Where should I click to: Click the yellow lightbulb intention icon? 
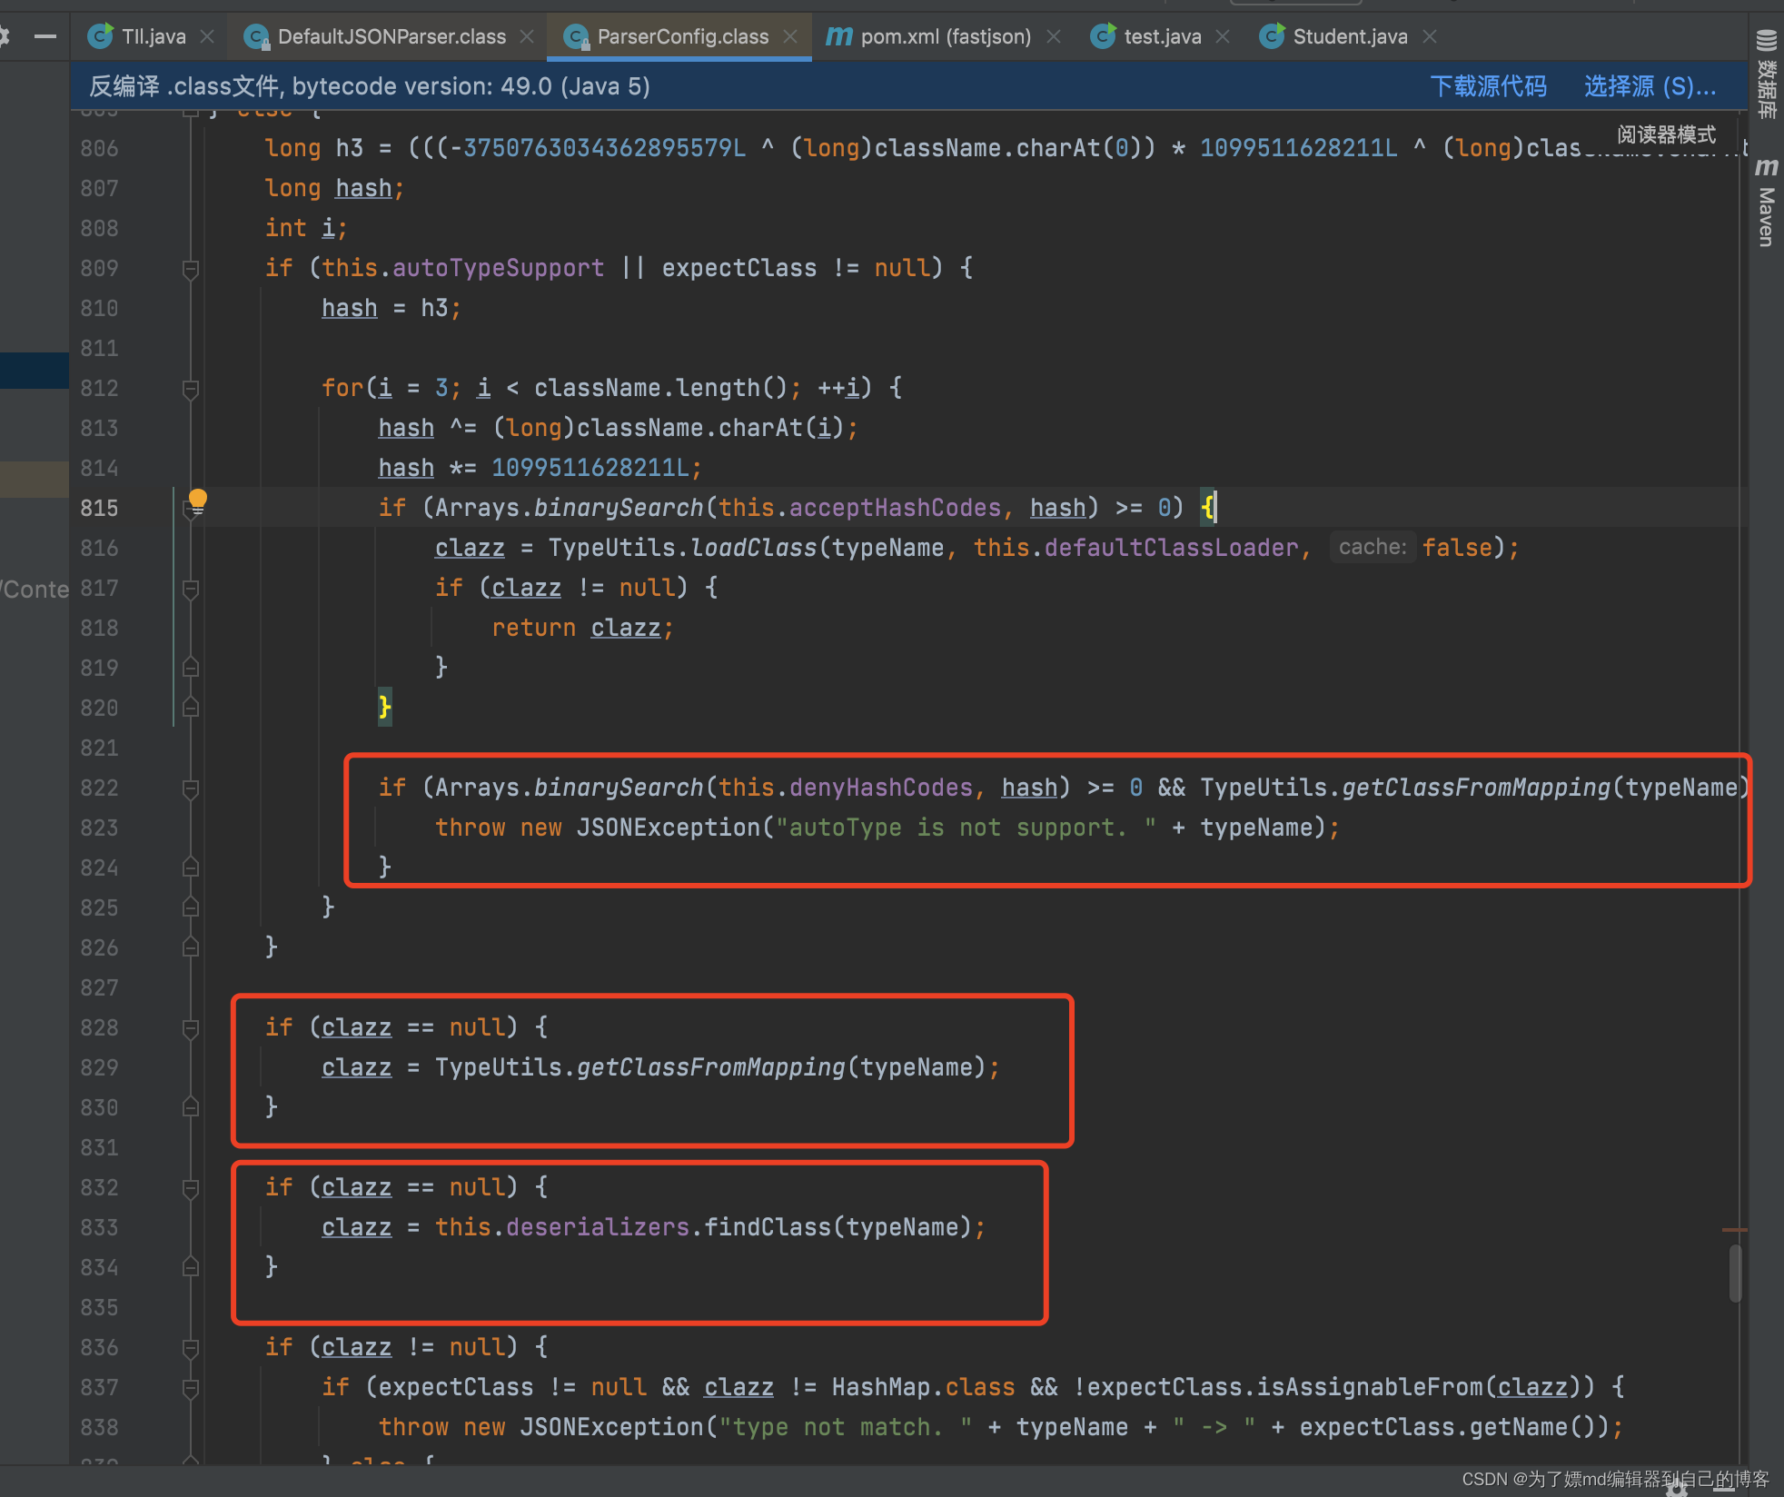point(198,499)
